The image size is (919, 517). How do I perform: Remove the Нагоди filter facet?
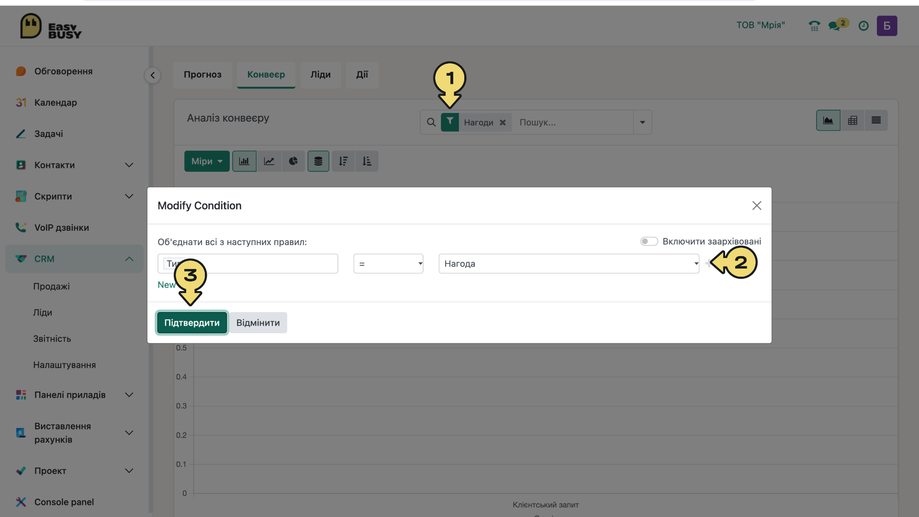503,123
